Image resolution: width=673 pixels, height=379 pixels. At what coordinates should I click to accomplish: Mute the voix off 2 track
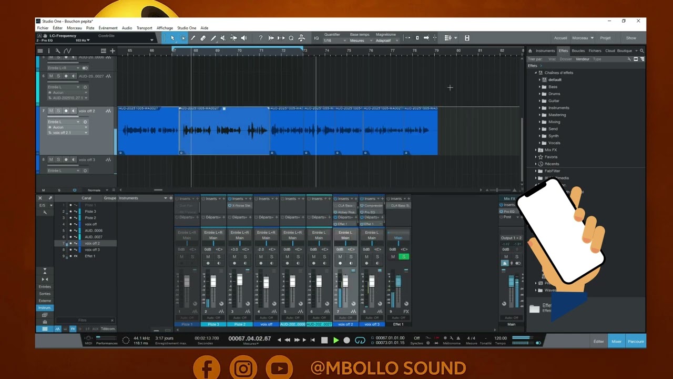[x=51, y=111]
